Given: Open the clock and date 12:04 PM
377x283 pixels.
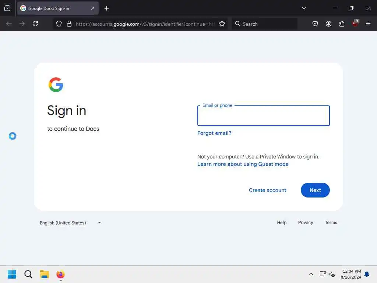Looking at the screenshot, I should click(351, 274).
